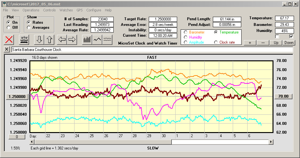Image resolution: width=300 pixels, height=158 pixels.
Task: Untick the checked box under Humidity
Action: 291,37
